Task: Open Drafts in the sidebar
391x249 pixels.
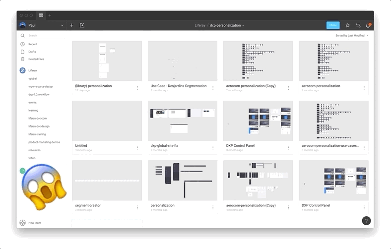Action: [32, 52]
